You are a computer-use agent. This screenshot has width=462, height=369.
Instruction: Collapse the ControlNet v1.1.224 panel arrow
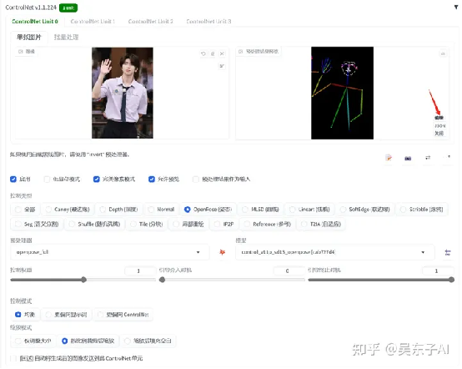(x=456, y=8)
